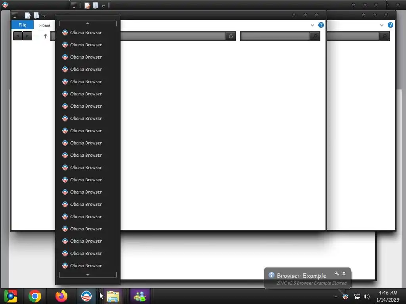The height and width of the screenshot is (304, 406).
Task: Click the info icon in Browser Example balloon
Action: pyautogui.click(x=271, y=275)
